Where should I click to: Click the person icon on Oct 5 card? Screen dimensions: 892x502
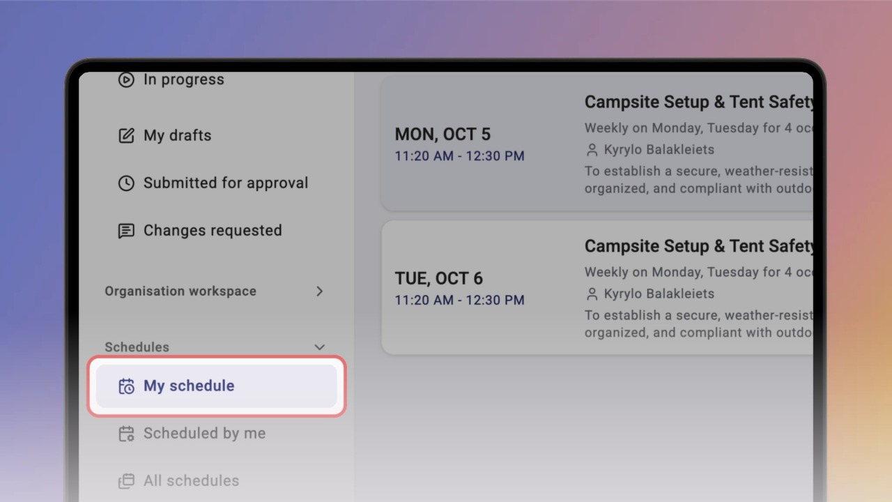coord(592,150)
